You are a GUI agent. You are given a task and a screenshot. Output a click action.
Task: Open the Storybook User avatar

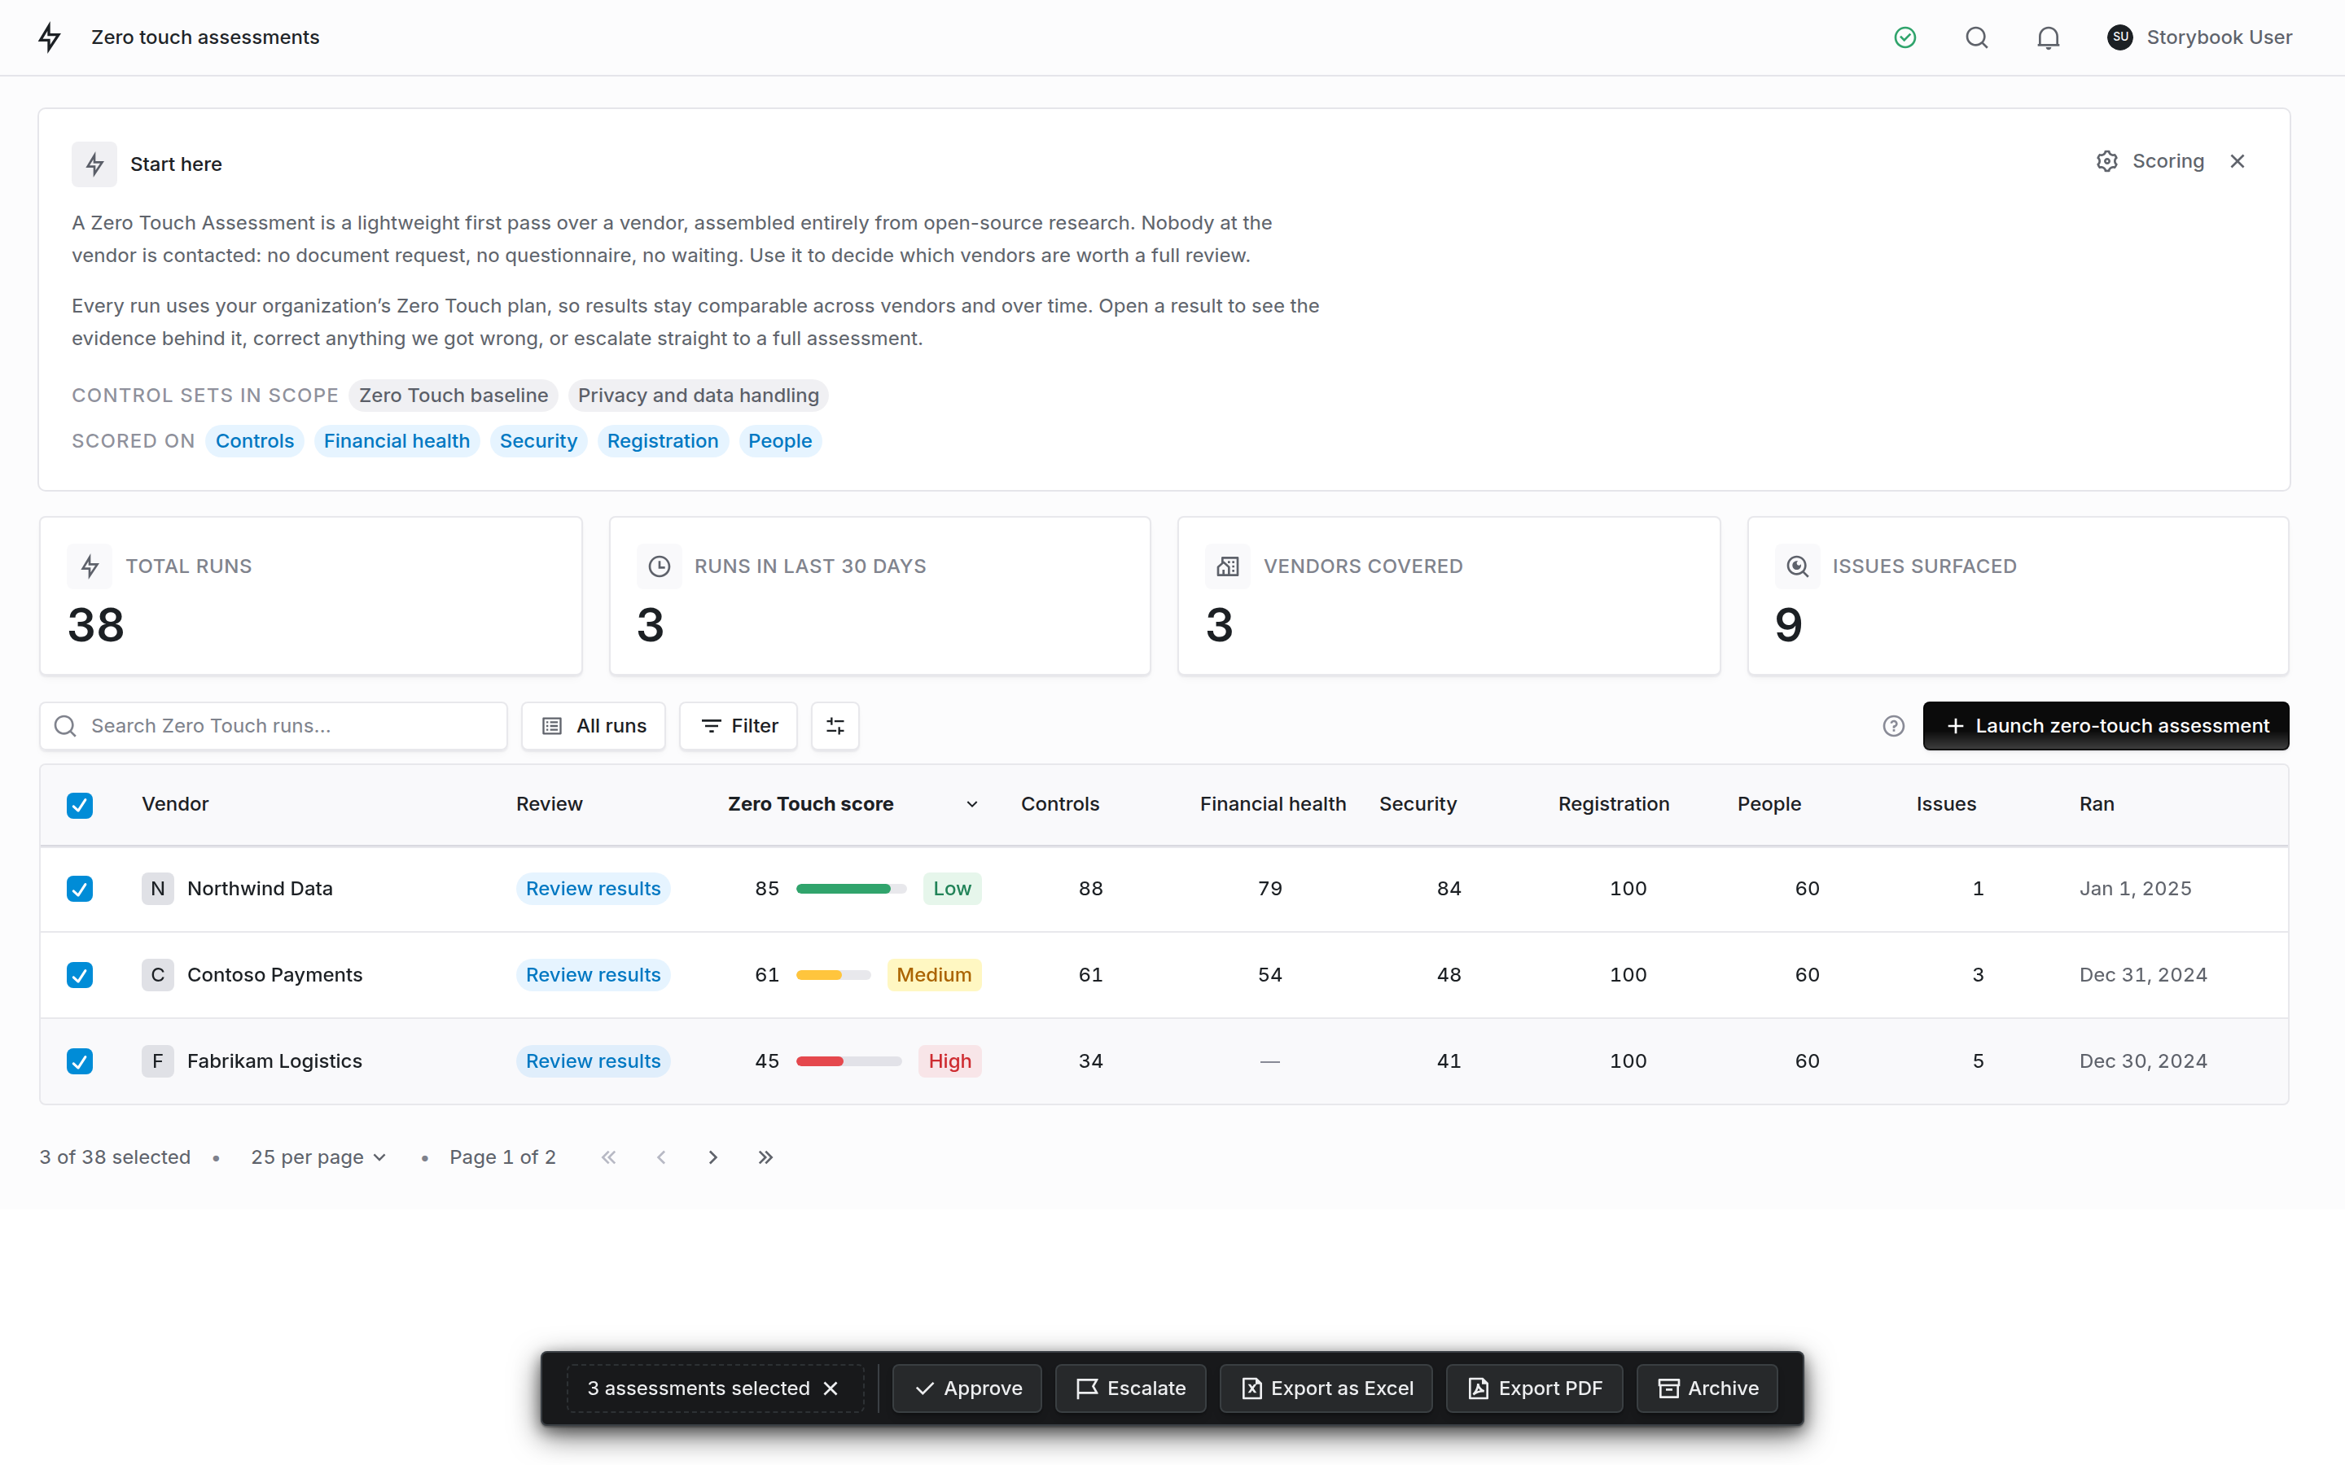click(x=2120, y=37)
